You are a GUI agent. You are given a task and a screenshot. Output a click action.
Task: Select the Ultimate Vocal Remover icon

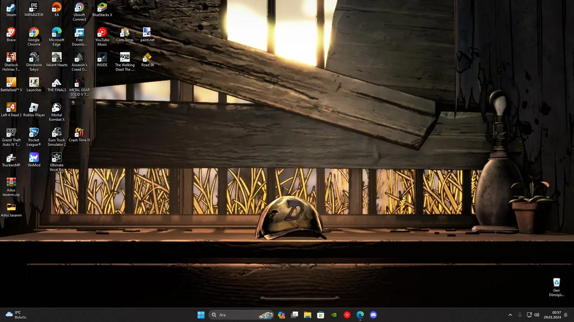[x=57, y=162]
